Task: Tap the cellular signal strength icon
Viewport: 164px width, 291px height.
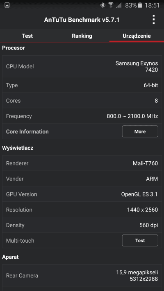Action: point(119,5)
